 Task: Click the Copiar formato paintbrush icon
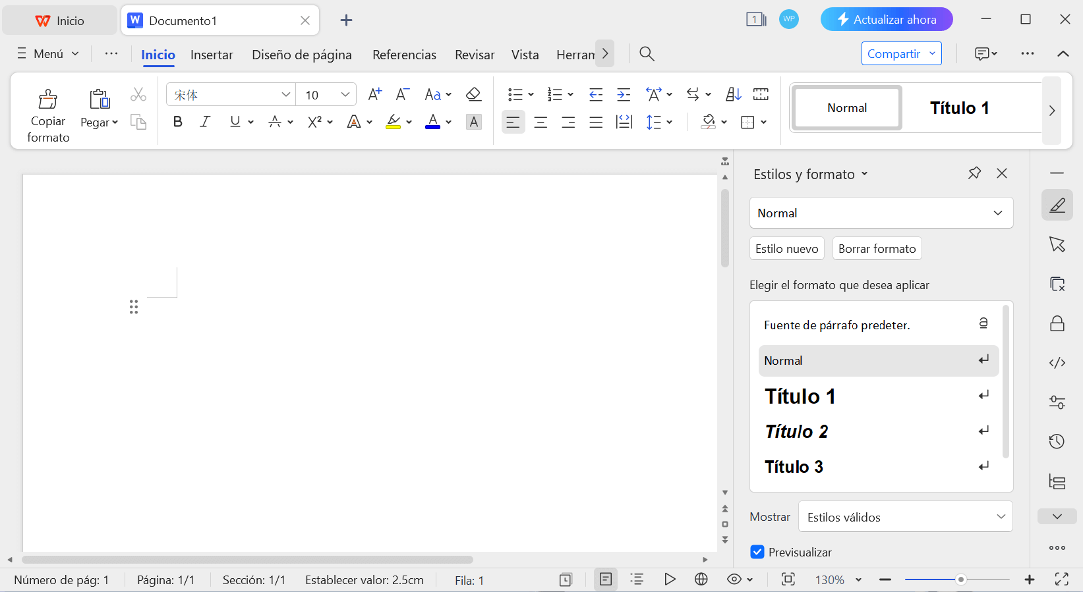pyautogui.click(x=48, y=99)
